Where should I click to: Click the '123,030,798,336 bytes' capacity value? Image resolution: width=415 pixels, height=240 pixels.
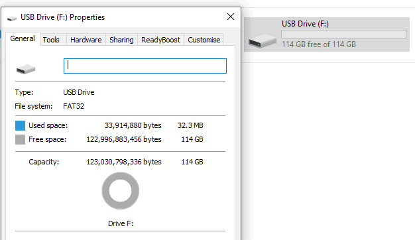[124, 162]
